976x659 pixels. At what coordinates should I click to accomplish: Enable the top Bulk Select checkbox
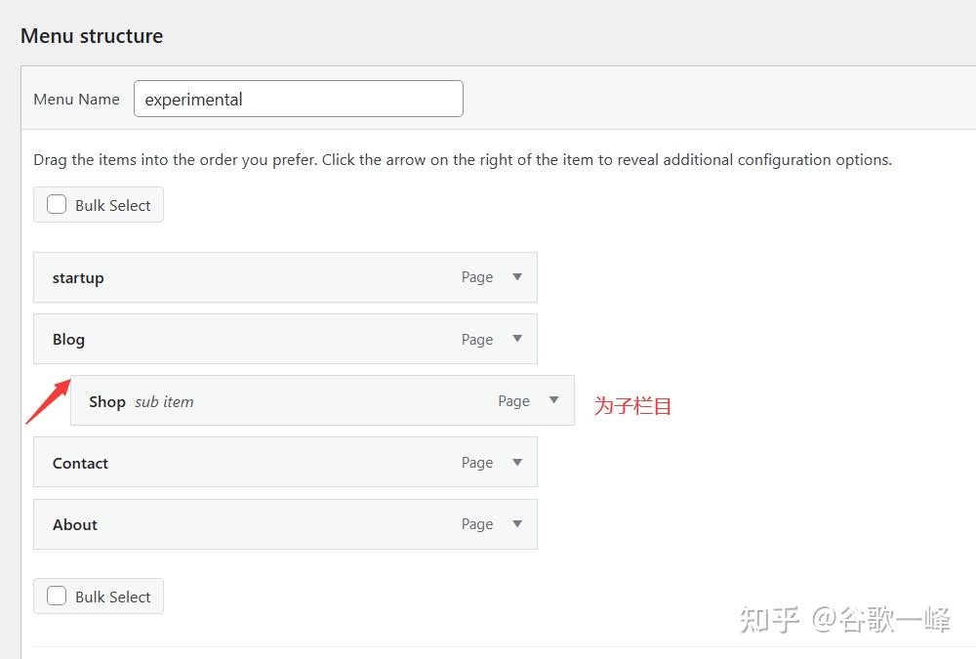pos(57,204)
